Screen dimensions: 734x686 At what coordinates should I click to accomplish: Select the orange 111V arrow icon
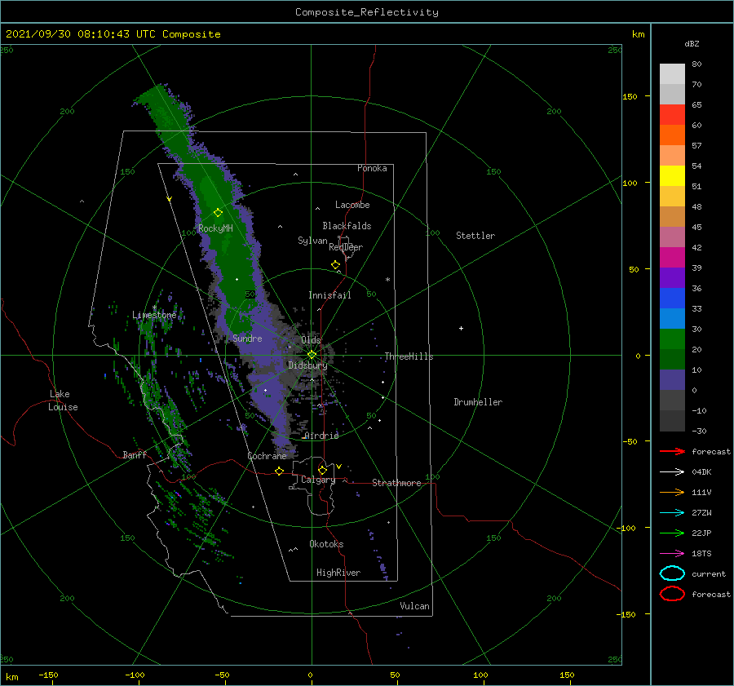pos(672,492)
